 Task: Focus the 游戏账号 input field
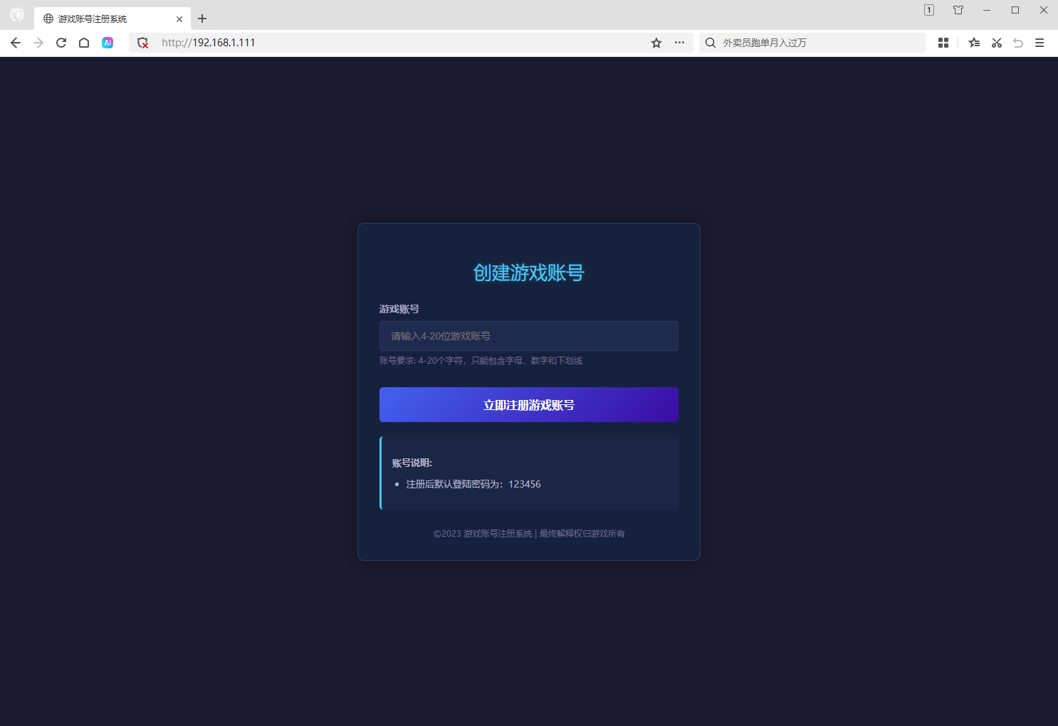[528, 336]
